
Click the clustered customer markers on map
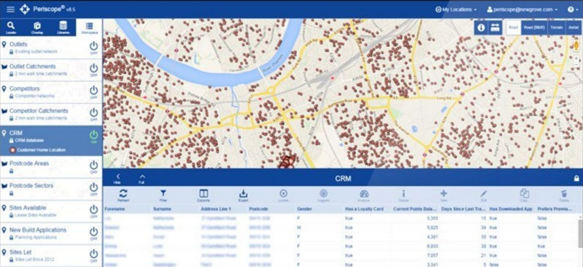287,162
